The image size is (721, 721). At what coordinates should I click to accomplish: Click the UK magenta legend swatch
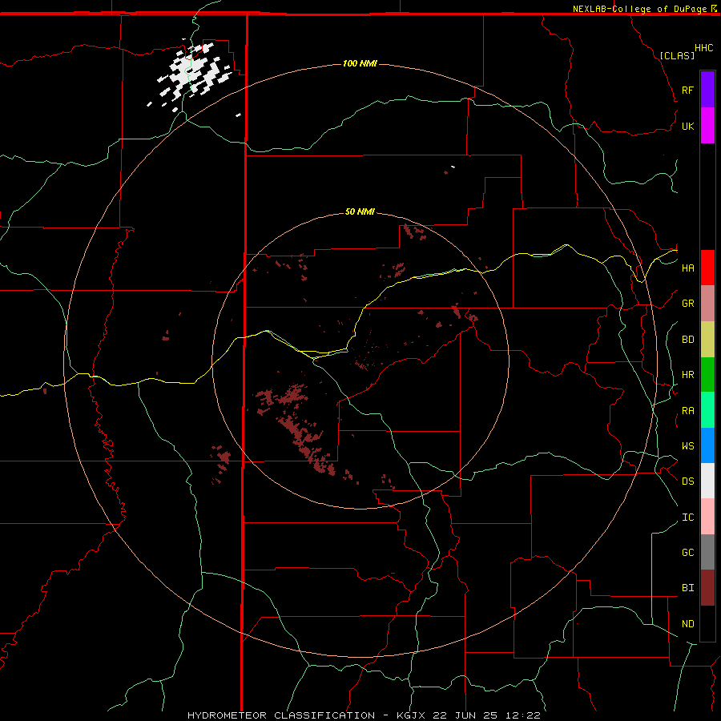[707, 125]
